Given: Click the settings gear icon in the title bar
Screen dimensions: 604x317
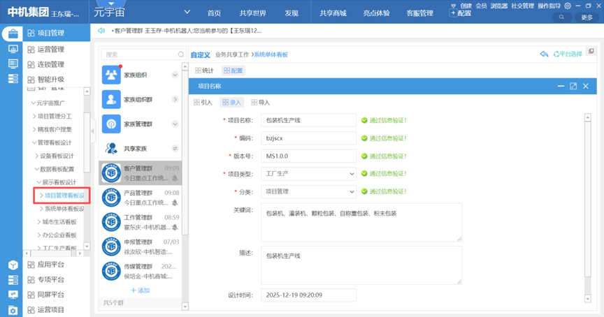Looking at the screenshot, I should 567,6.
